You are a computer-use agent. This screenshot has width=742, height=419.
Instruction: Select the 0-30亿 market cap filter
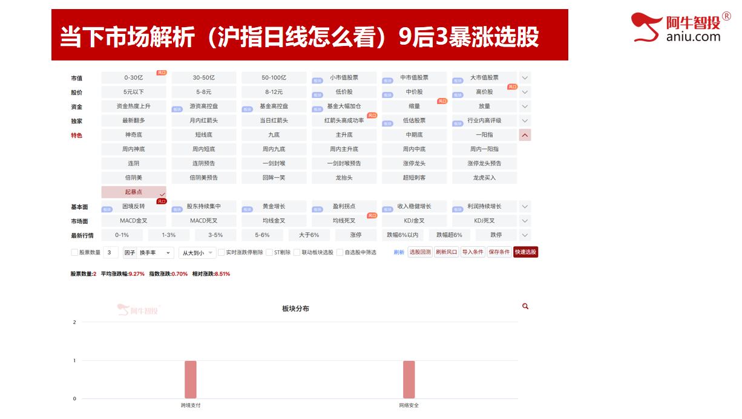pos(134,78)
